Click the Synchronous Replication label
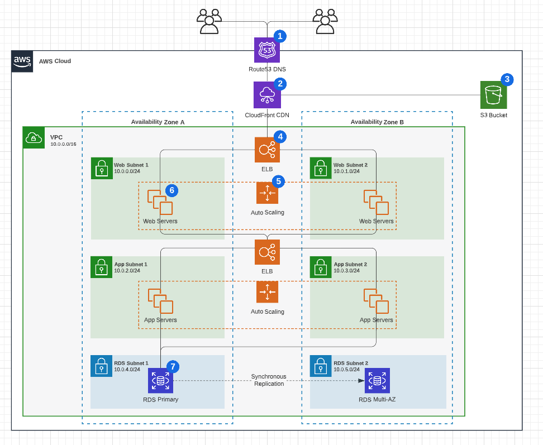This screenshot has width=543, height=445. click(269, 380)
